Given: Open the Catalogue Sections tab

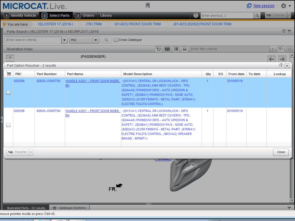Looking at the screenshot, I should pos(69,208).
